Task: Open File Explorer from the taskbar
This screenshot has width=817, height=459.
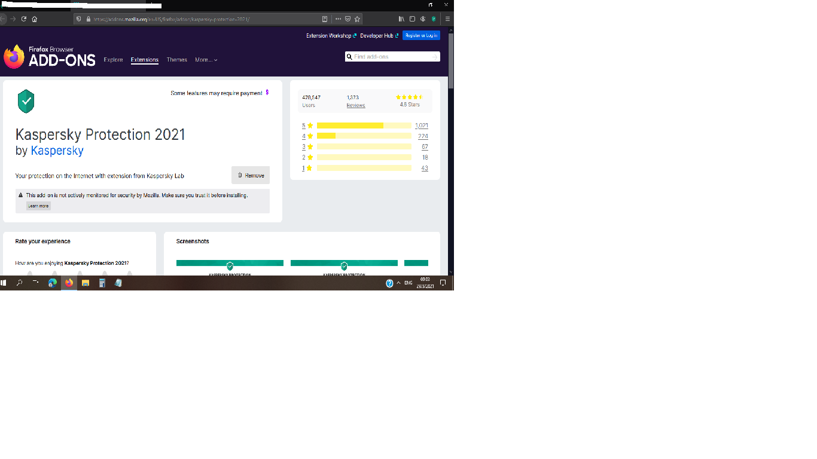Action: (x=86, y=283)
